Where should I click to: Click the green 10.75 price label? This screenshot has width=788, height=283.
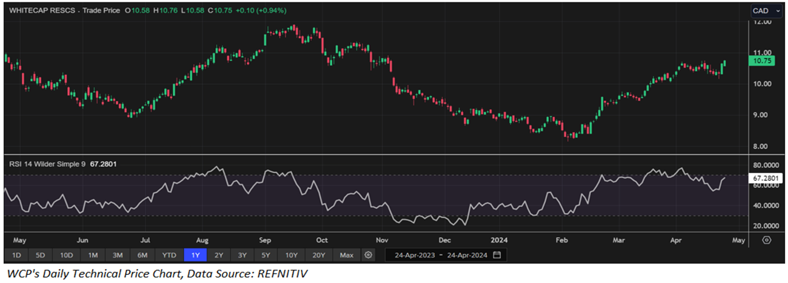pos(764,61)
